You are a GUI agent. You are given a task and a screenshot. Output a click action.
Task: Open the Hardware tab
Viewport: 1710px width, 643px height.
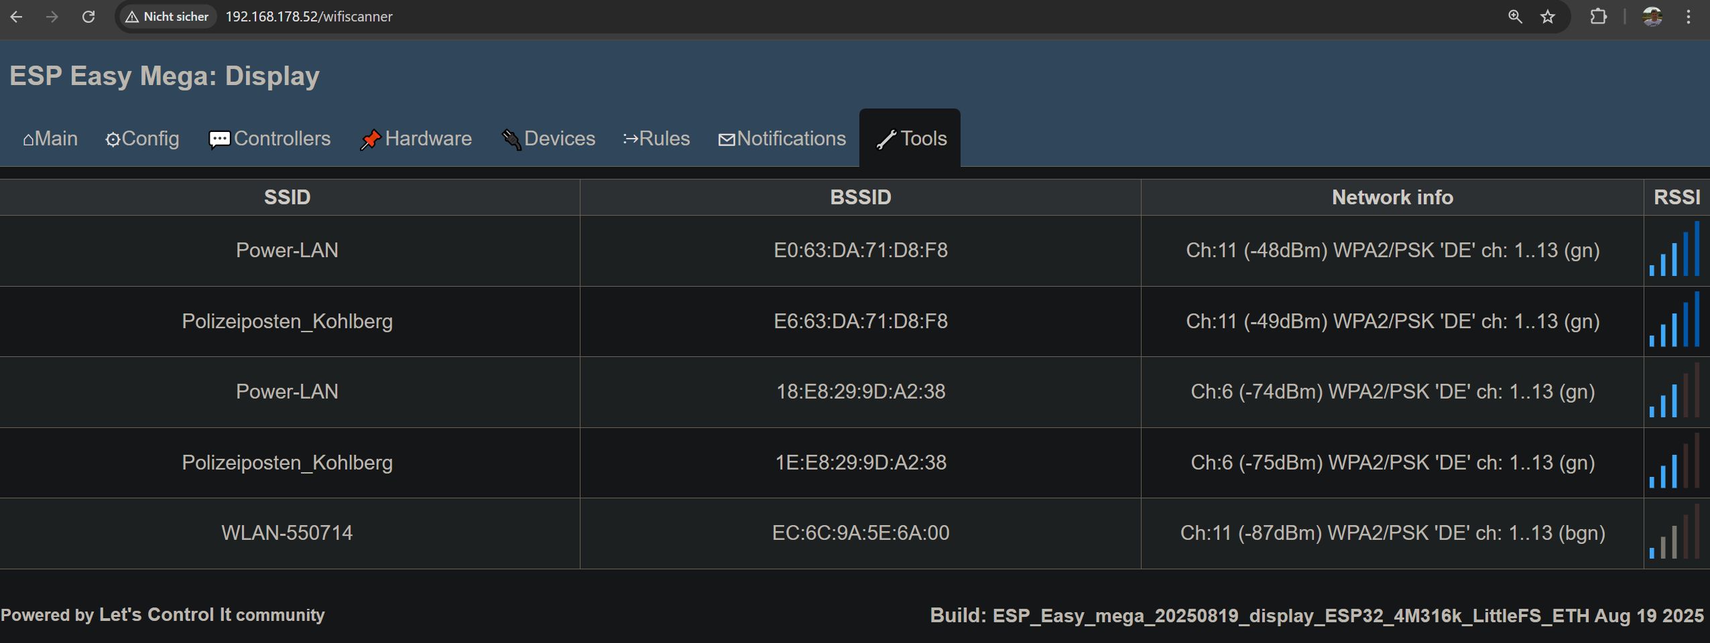click(416, 139)
